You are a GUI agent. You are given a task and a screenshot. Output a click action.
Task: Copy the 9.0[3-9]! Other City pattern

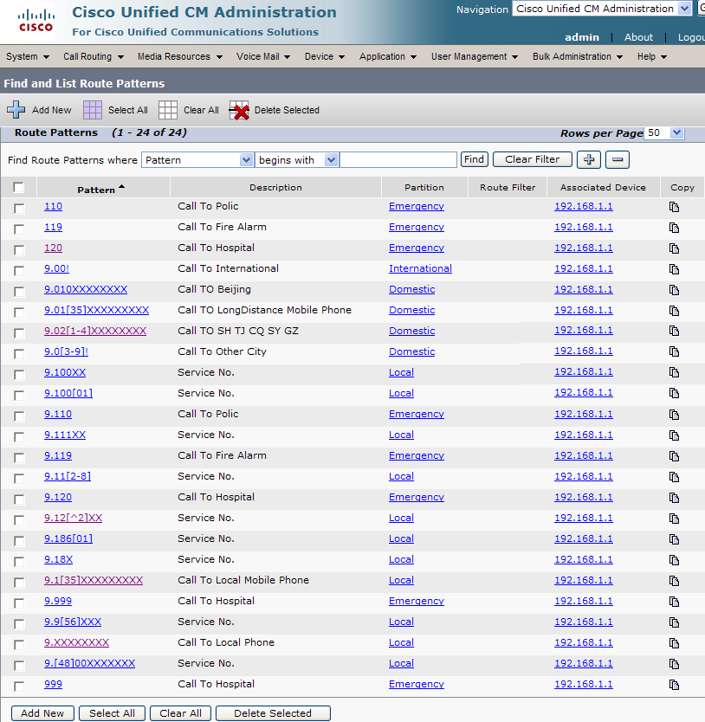pos(674,351)
